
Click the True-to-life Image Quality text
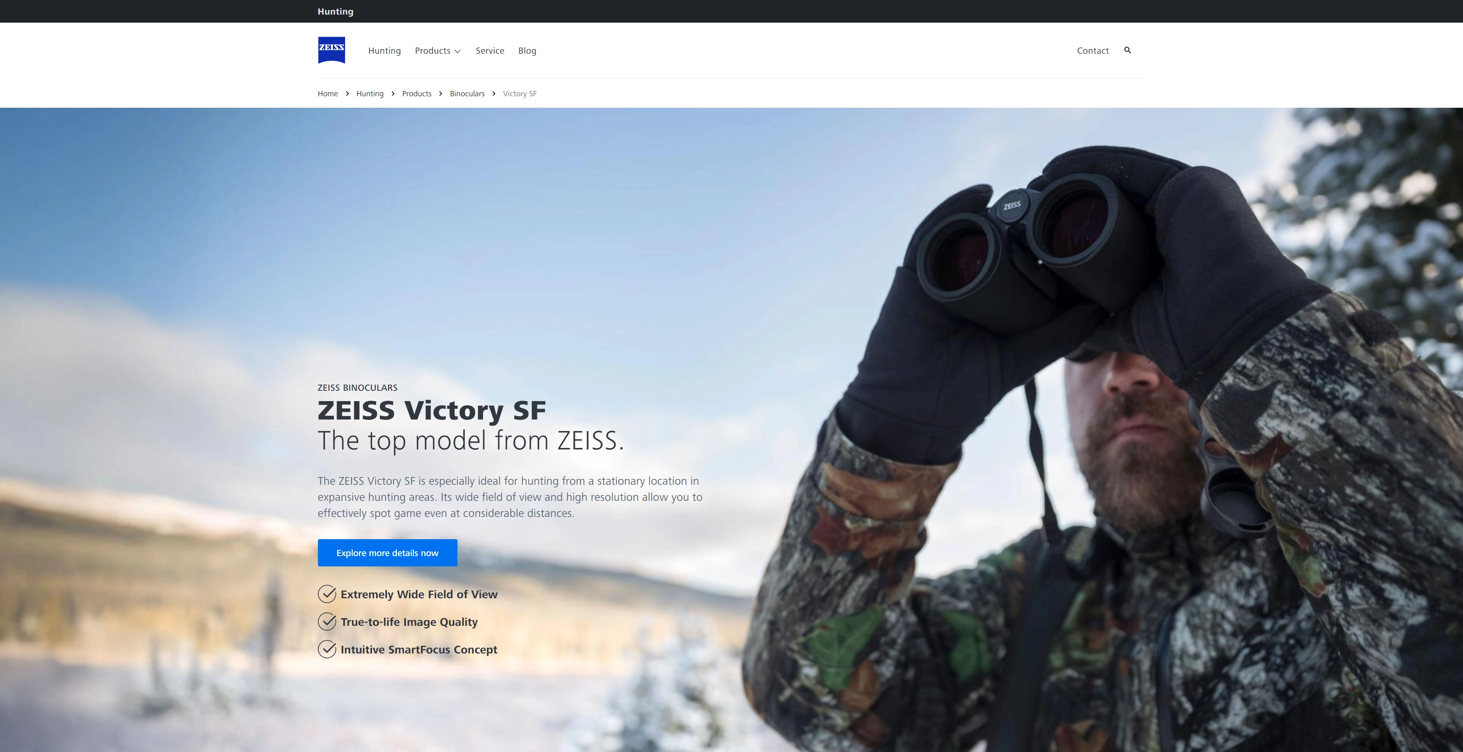coord(409,622)
